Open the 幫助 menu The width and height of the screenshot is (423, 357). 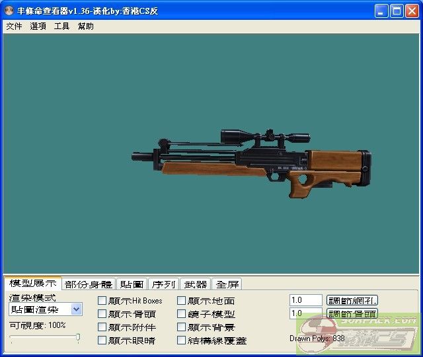pyautogui.click(x=86, y=26)
